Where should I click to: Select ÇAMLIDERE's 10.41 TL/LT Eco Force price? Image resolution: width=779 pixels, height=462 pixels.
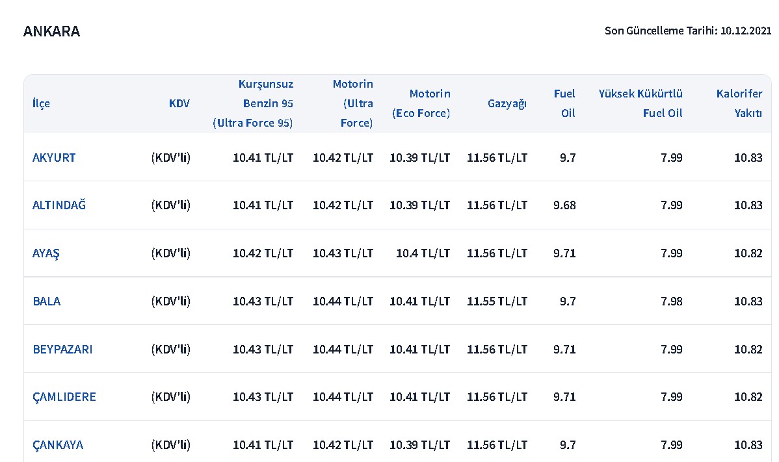(420, 397)
